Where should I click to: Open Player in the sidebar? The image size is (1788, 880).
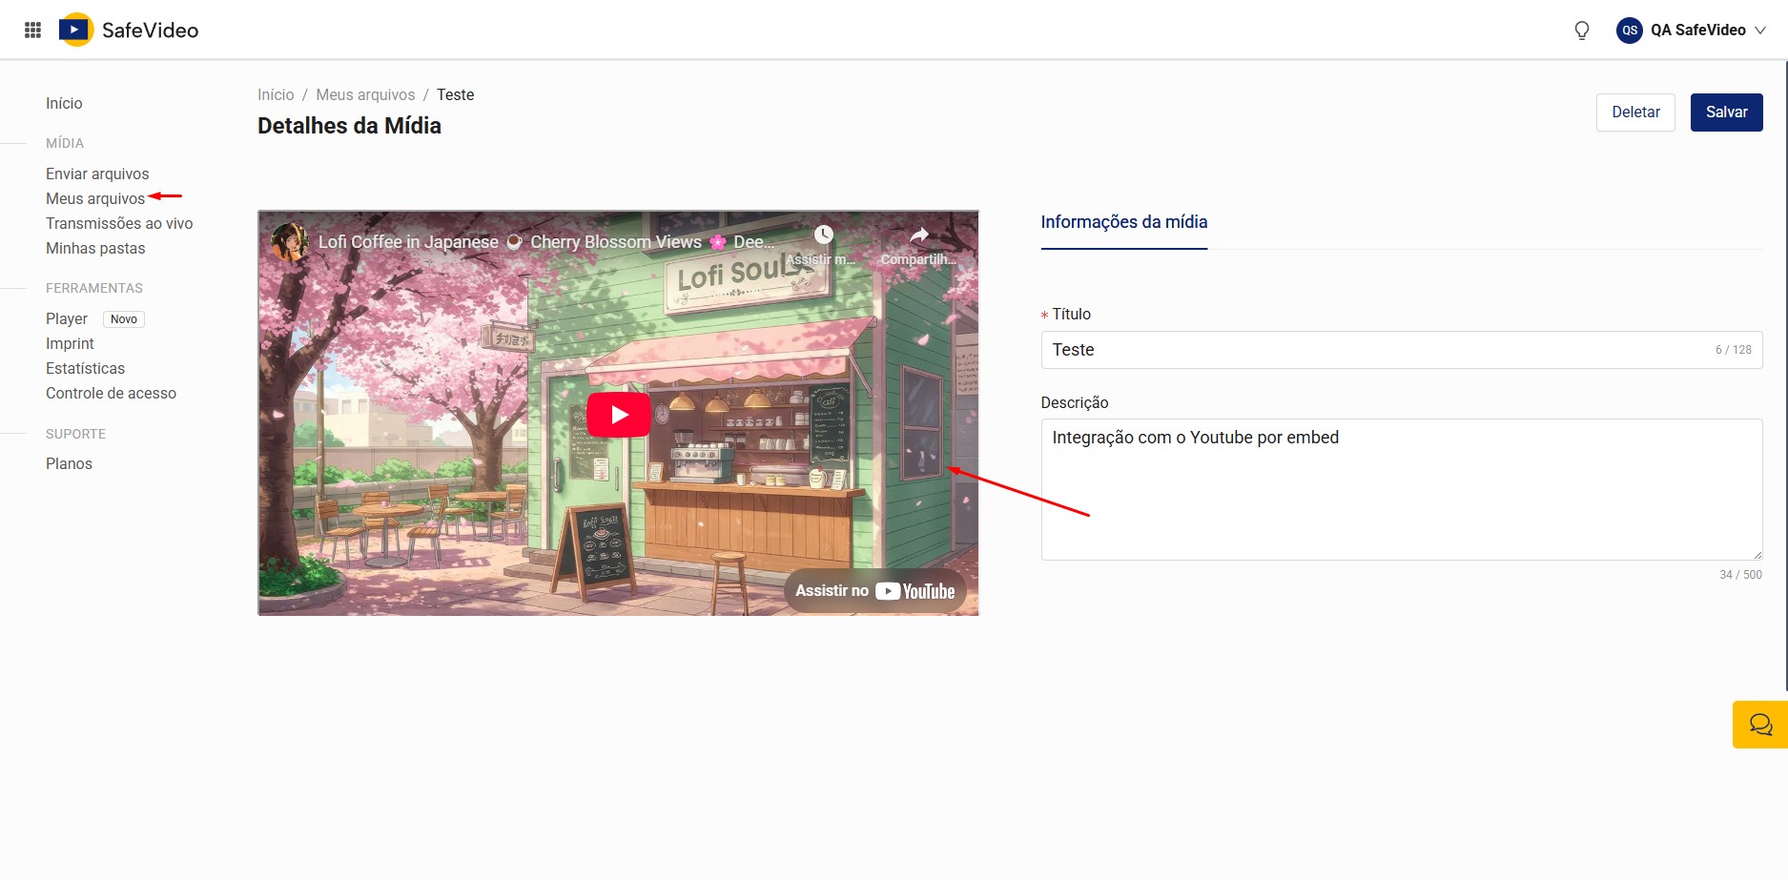67,318
